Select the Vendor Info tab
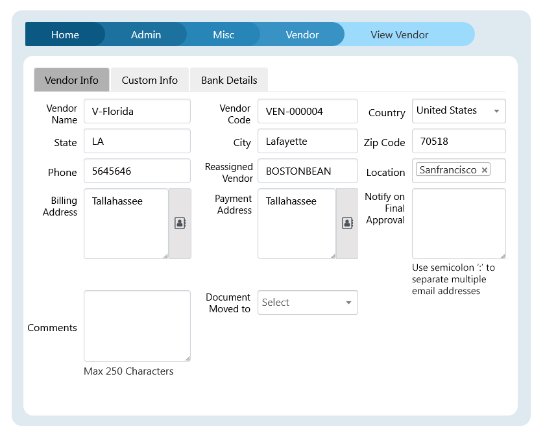This screenshot has height=435, width=545. click(71, 79)
